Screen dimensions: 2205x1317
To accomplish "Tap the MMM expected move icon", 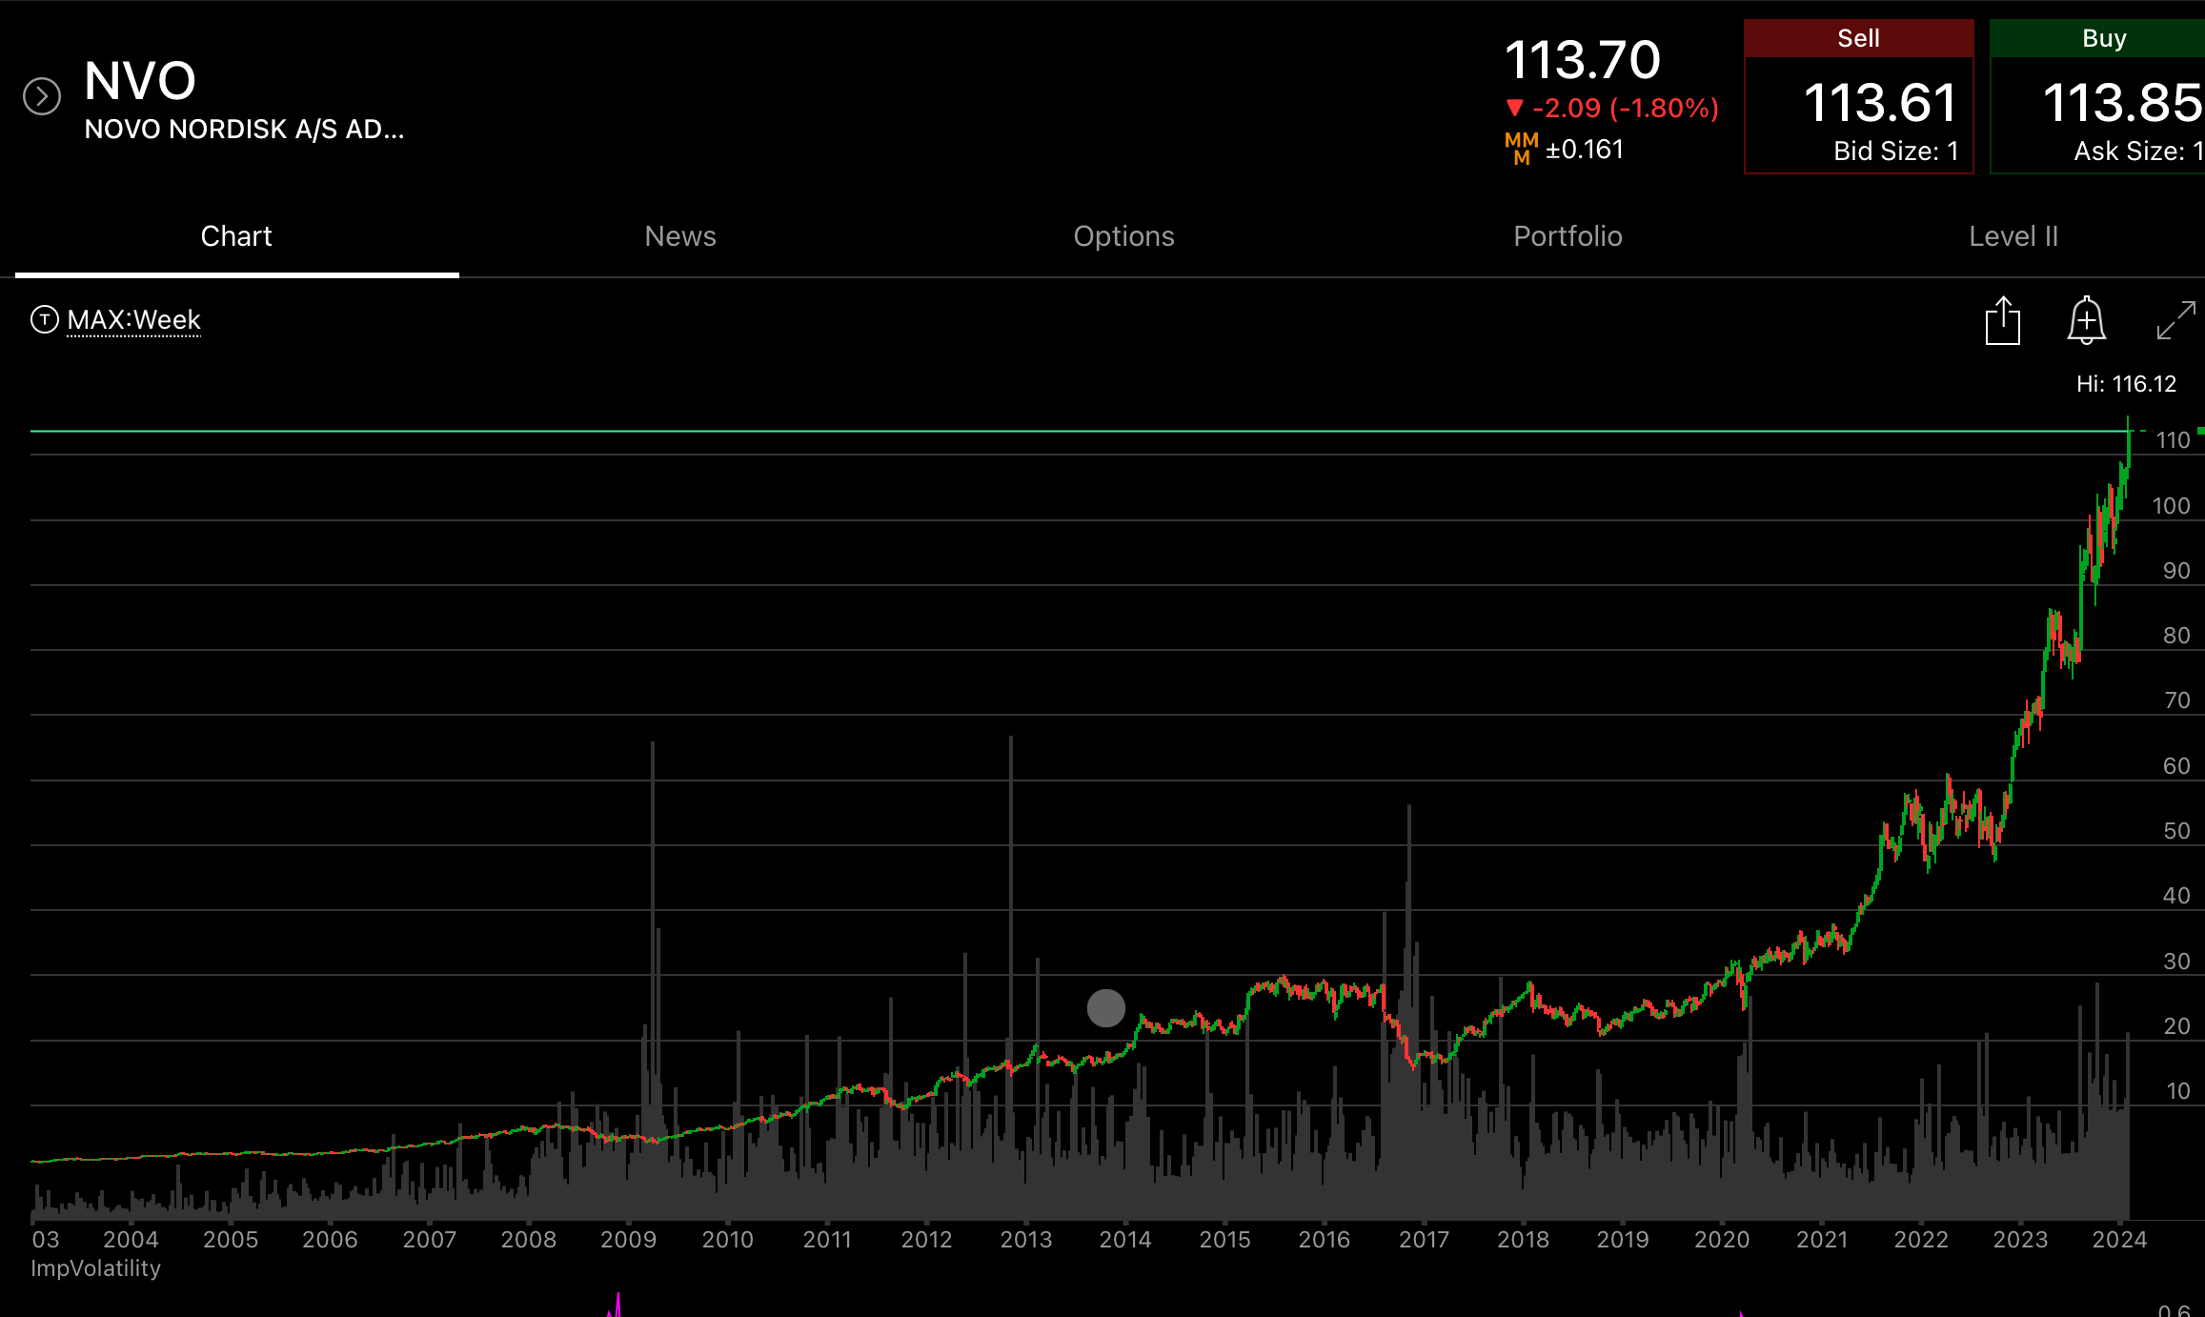I will [1521, 149].
